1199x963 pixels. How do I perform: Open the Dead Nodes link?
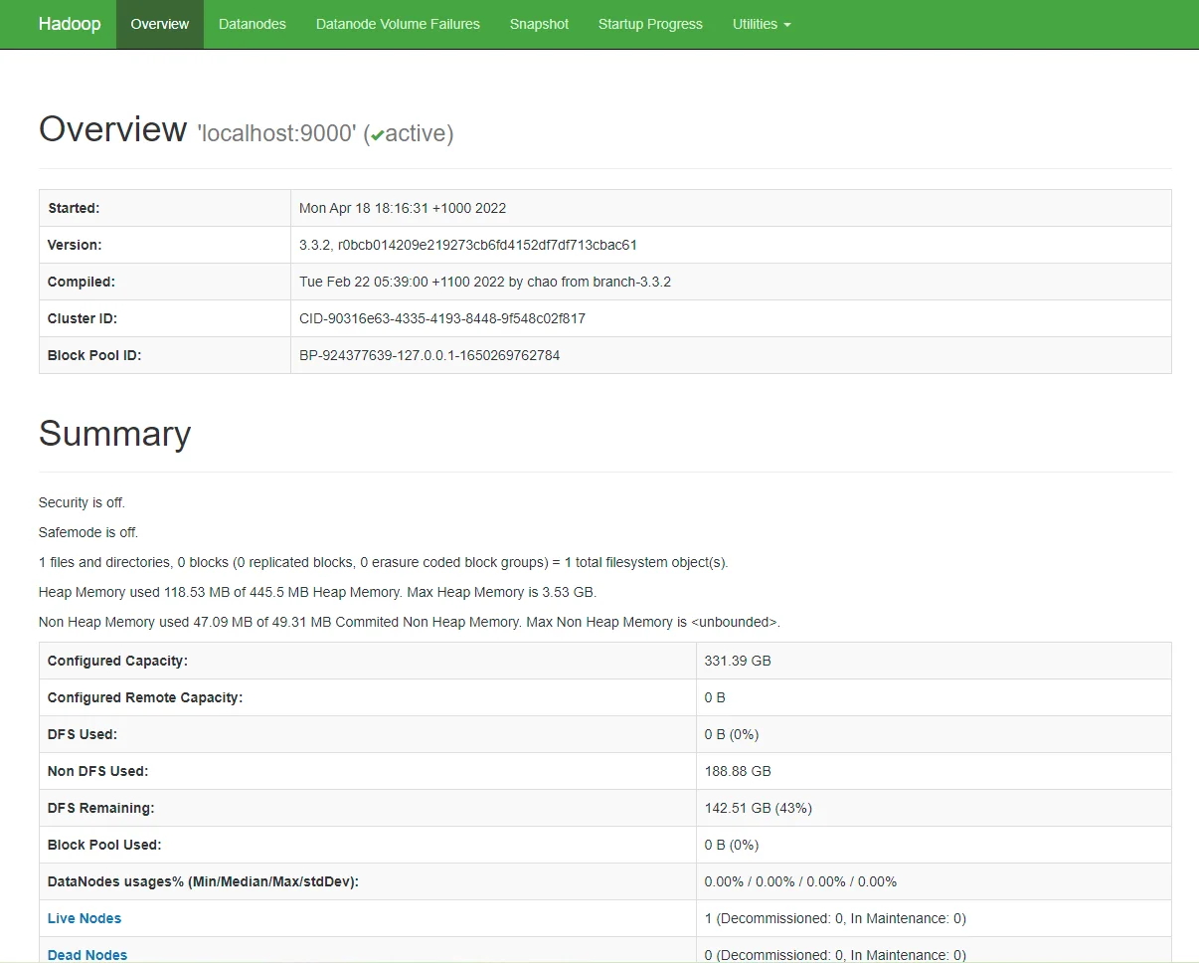click(x=87, y=954)
